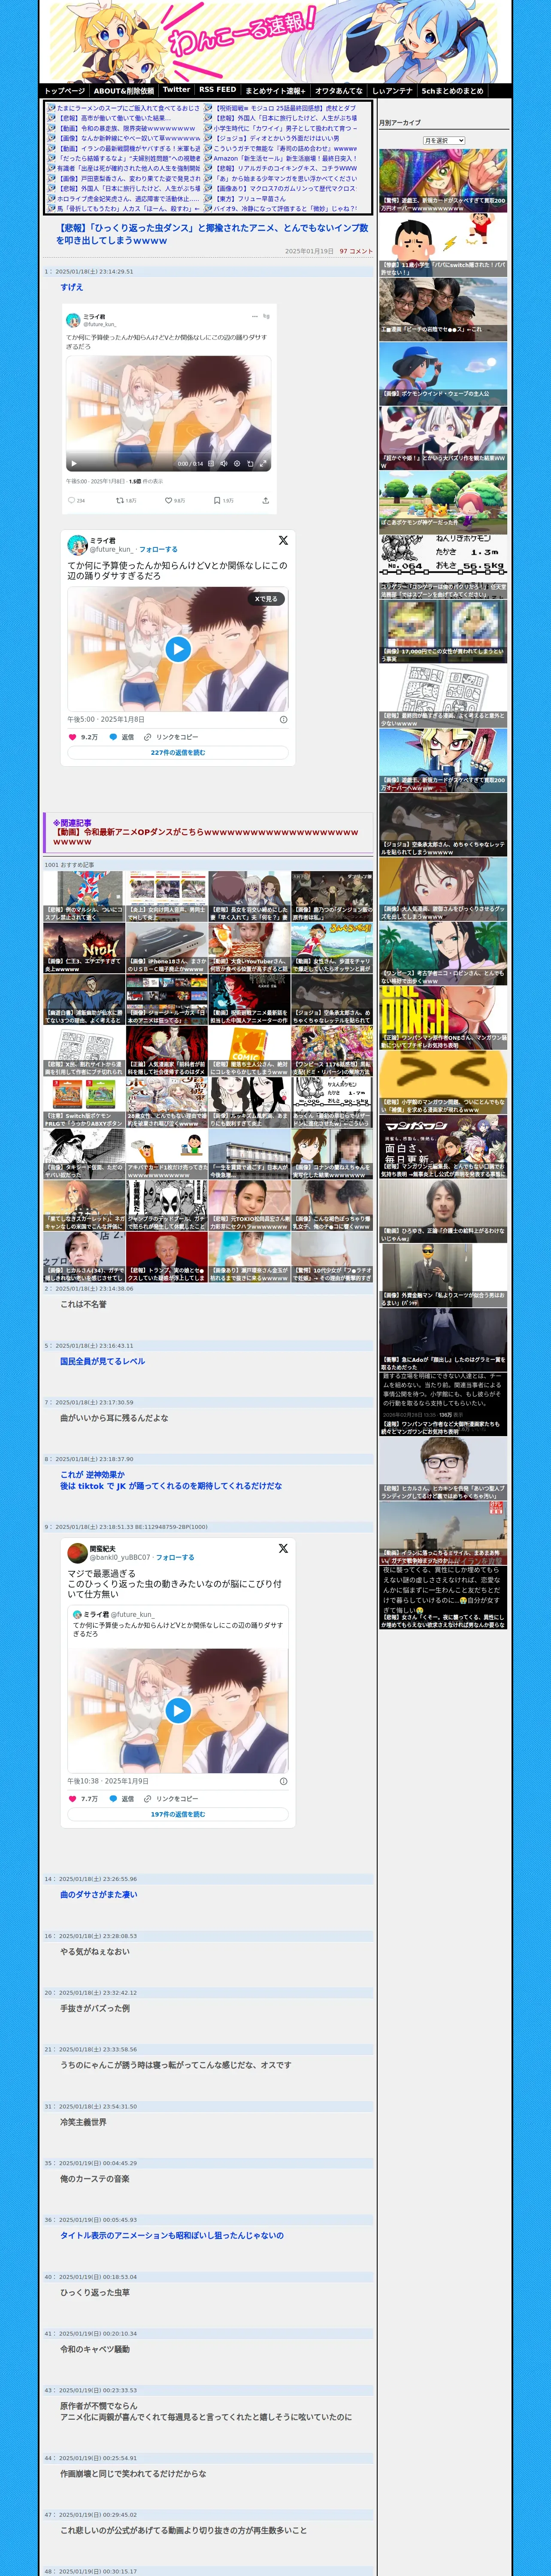Click the X logo on ミライ君 embed
The image size is (551, 2576).
tap(283, 540)
